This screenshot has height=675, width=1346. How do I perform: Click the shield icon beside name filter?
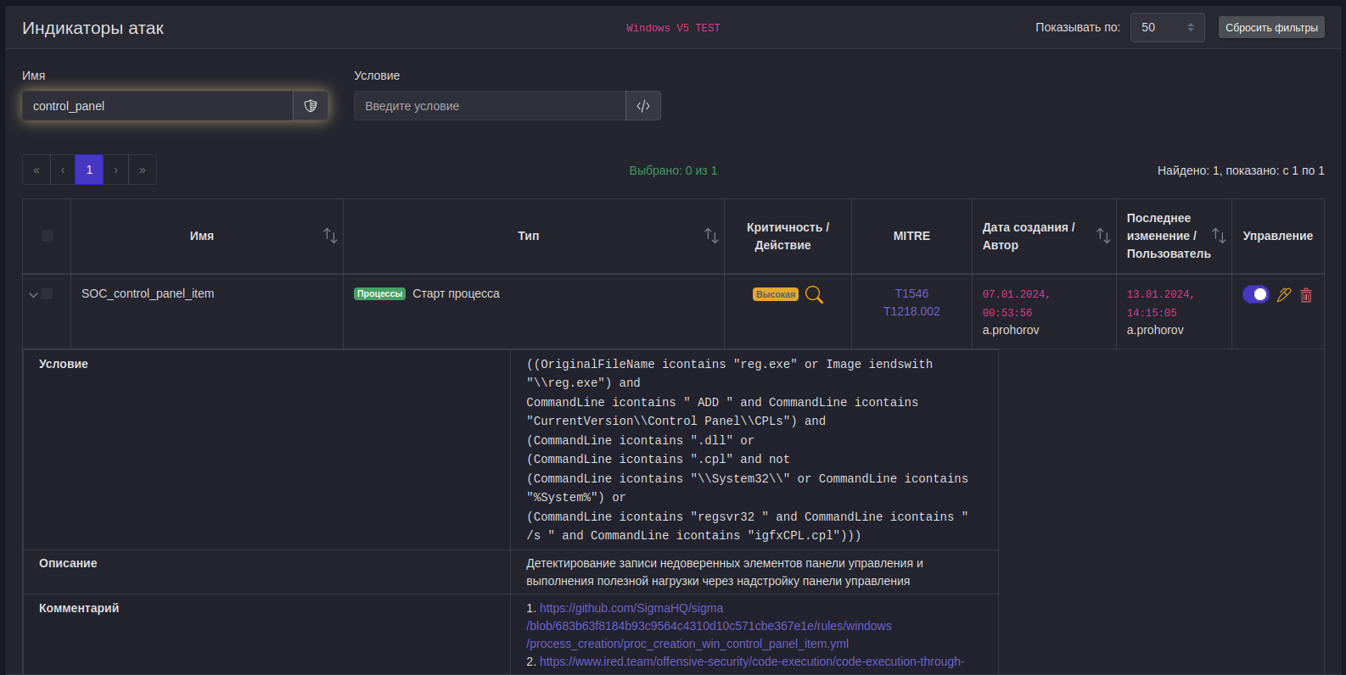click(311, 106)
